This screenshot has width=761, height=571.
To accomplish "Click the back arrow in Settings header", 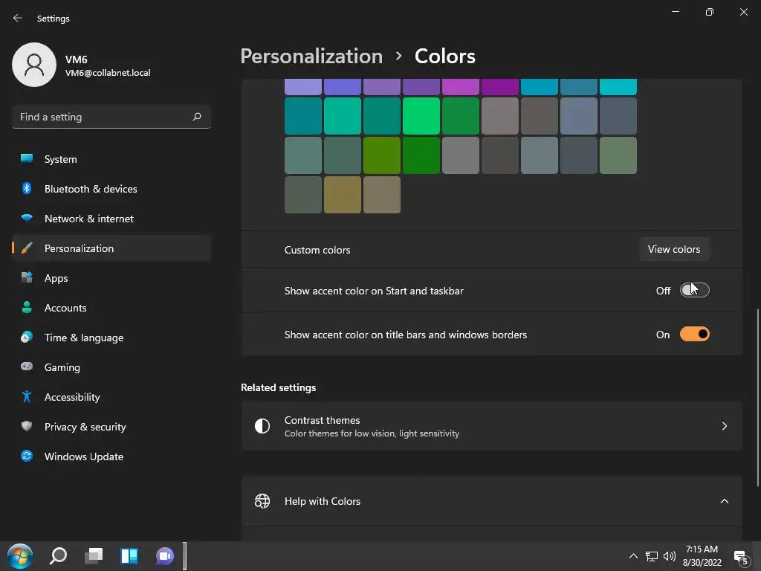I will [18, 19].
